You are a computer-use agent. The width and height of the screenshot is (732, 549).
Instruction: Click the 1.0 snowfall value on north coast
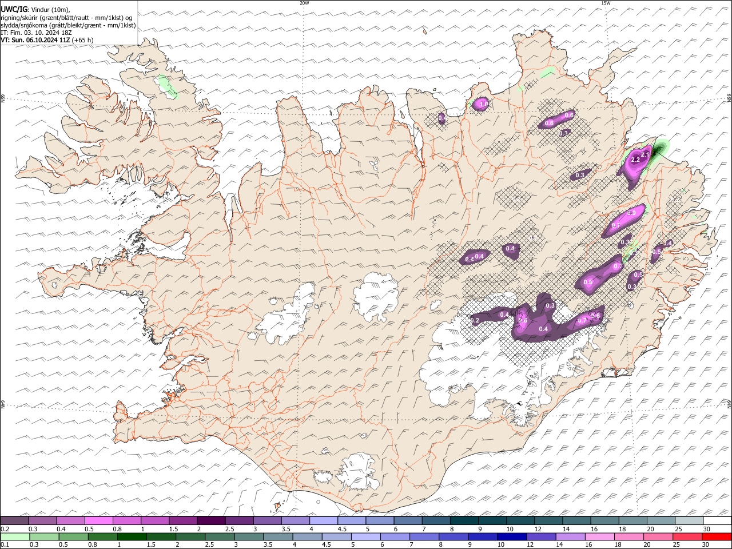click(483, 104)
